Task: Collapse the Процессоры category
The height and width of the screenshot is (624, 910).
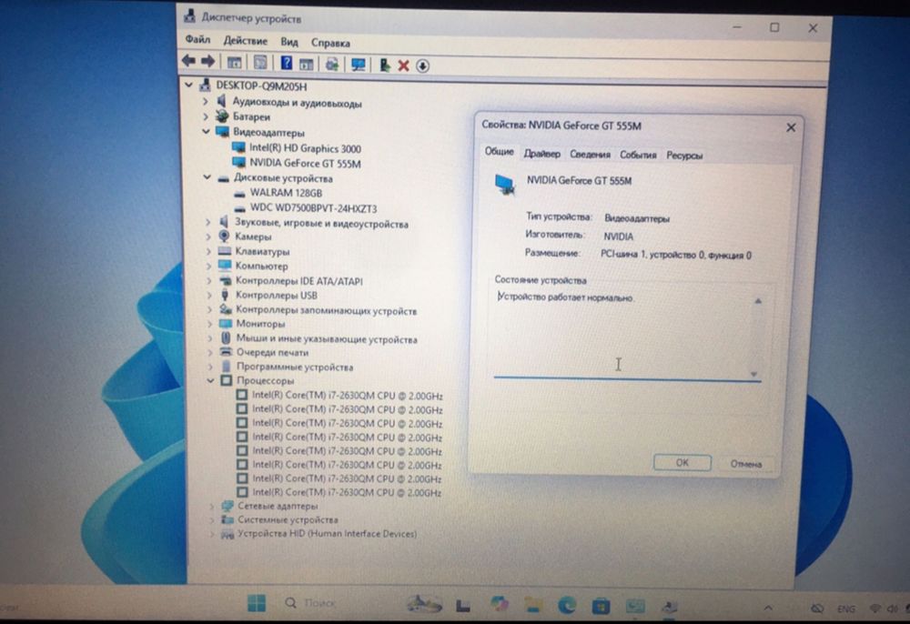Action: [210, 380]
